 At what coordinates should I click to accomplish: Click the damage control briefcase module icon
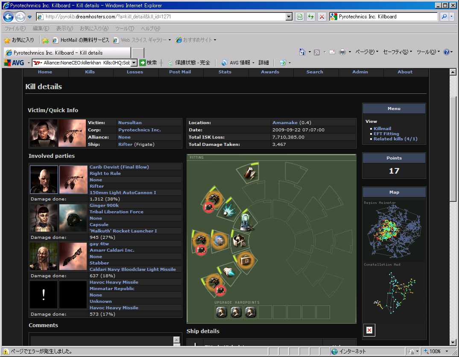pyautogui.click(x=246, y=260)
